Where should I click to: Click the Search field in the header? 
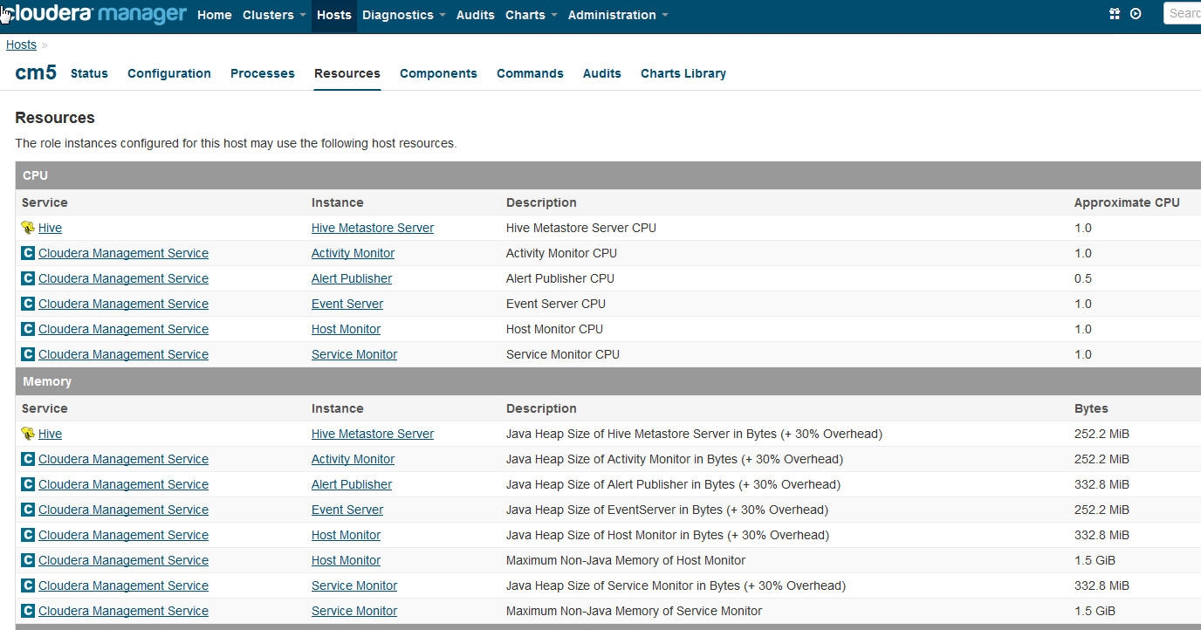1183,13
